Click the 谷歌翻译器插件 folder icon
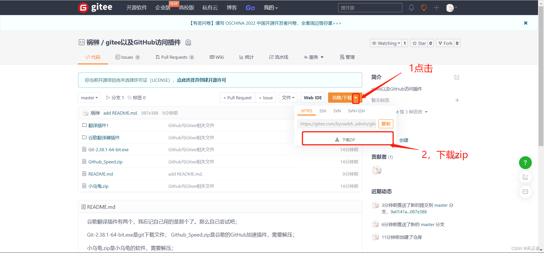Screen dimensions: 544x253 (x=84, y=137)
